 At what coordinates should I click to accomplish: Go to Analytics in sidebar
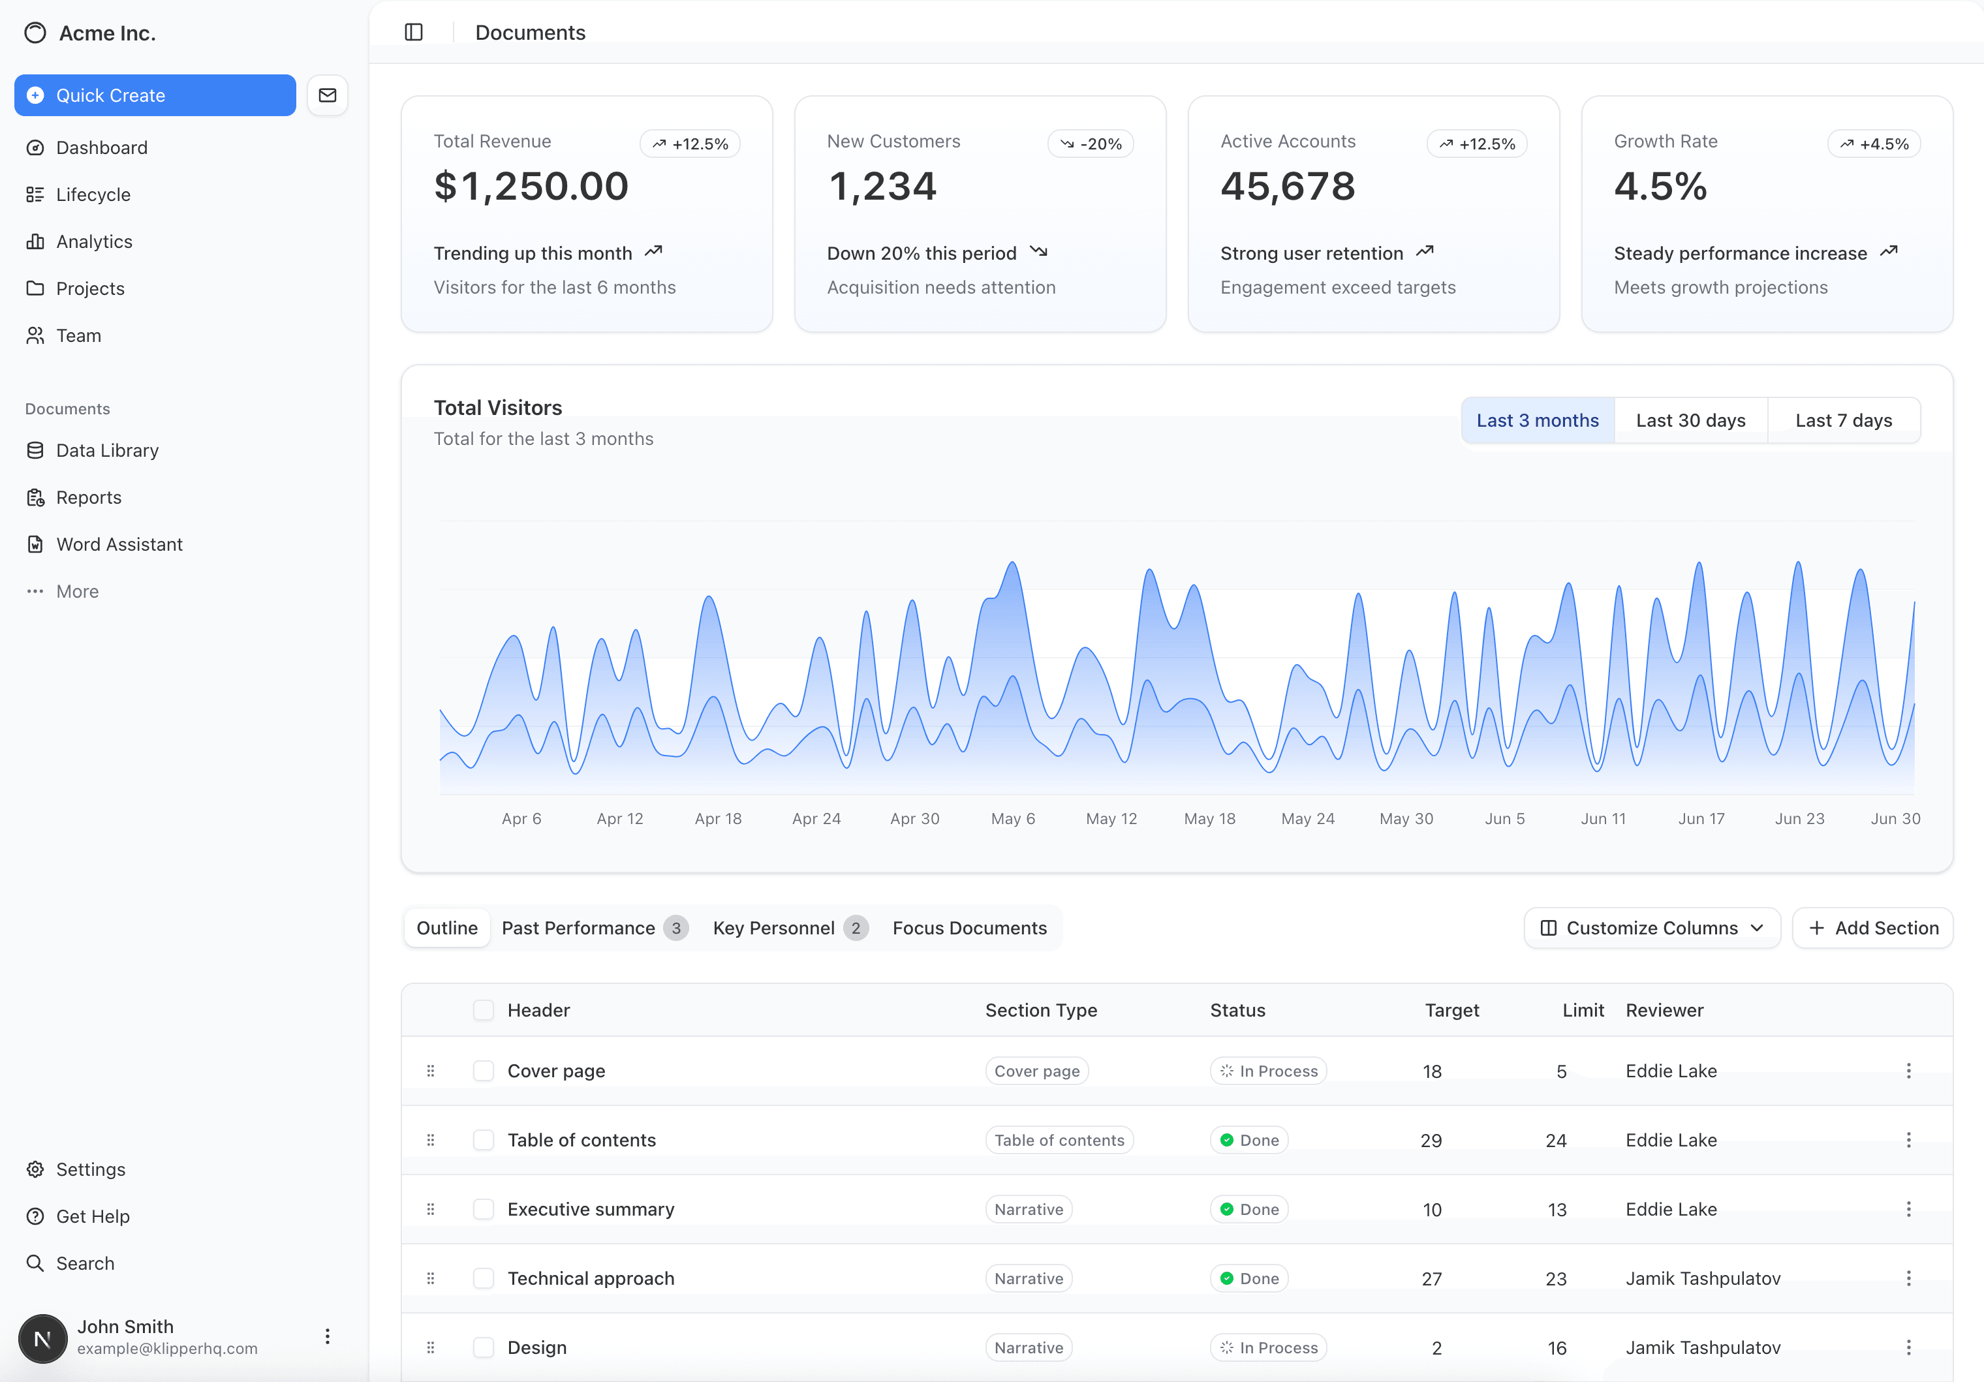click(93, 242)
